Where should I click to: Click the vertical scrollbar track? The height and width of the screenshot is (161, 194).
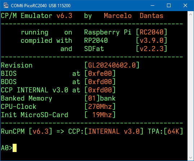[190, 86]
